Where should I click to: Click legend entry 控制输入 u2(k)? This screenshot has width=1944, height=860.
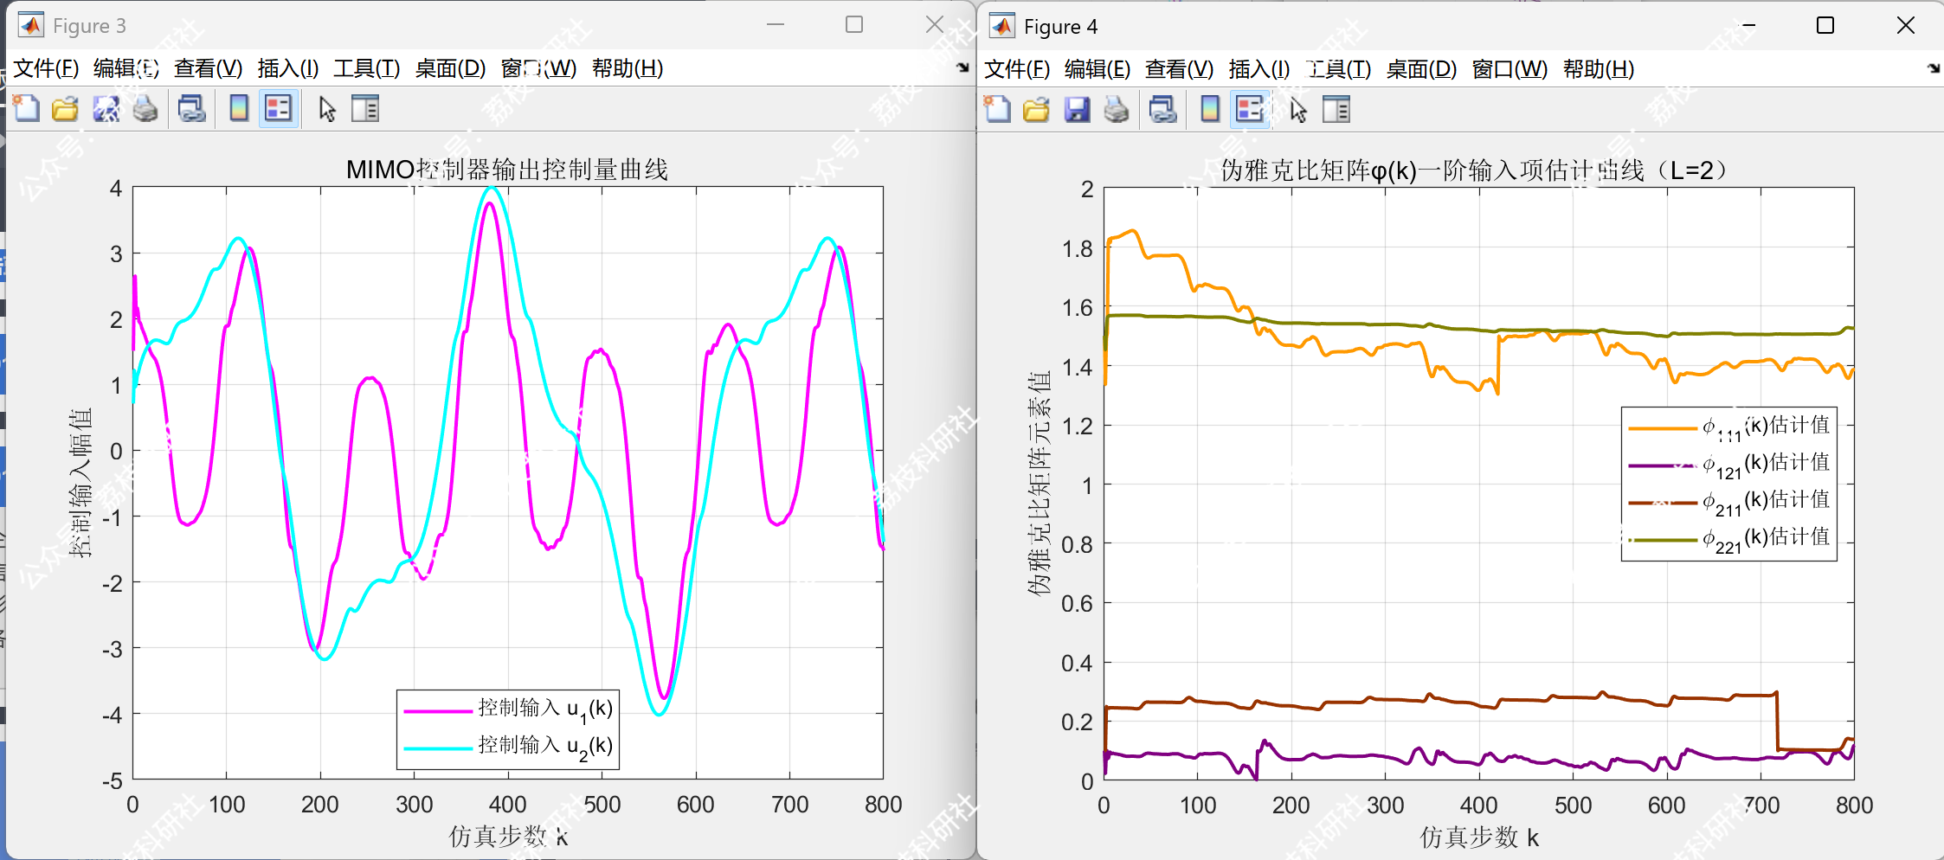pyautogui.click(x=545, y=746)
